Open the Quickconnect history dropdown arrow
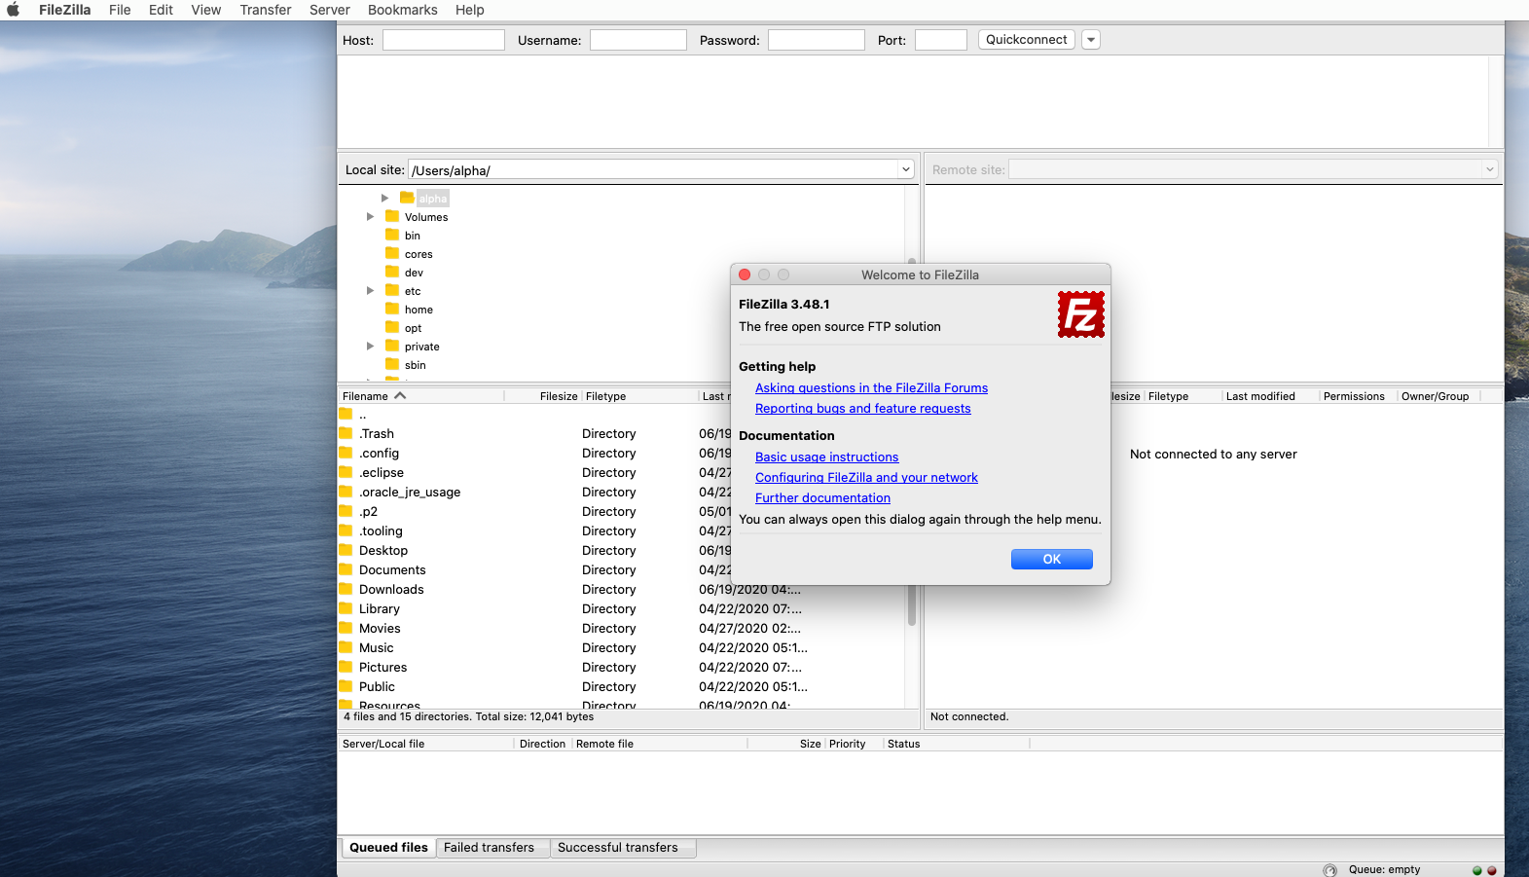Image resolution: width=1529 pixels, height=877 pixels. (x=1091, y=40)
